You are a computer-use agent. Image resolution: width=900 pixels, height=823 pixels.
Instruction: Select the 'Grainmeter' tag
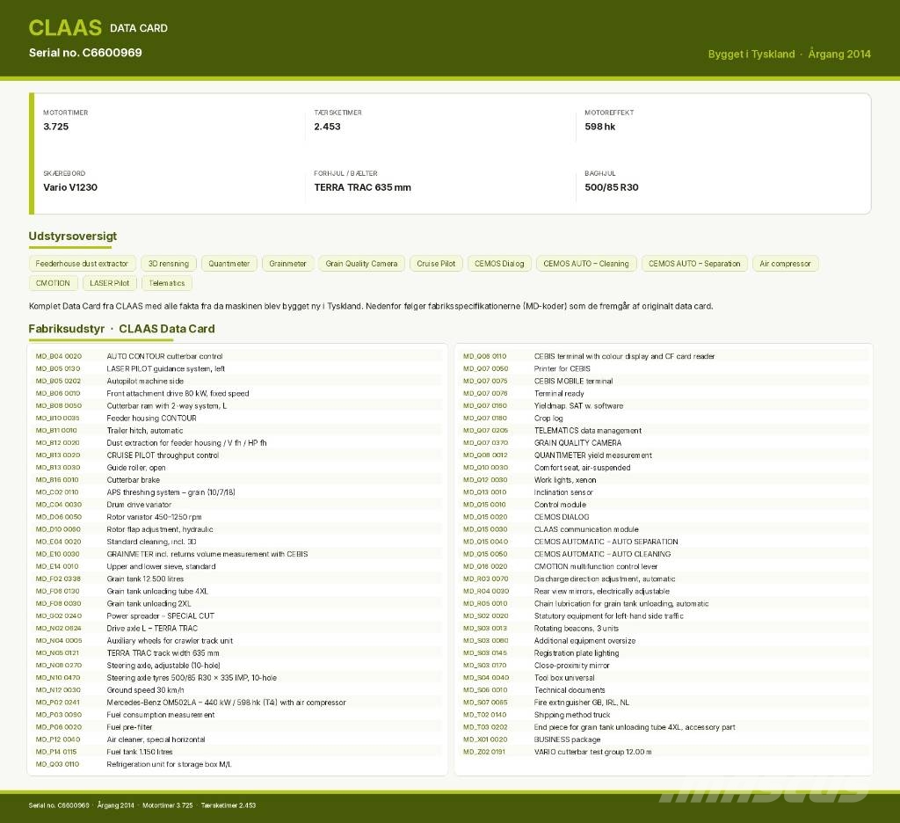[x=287, y=264]
